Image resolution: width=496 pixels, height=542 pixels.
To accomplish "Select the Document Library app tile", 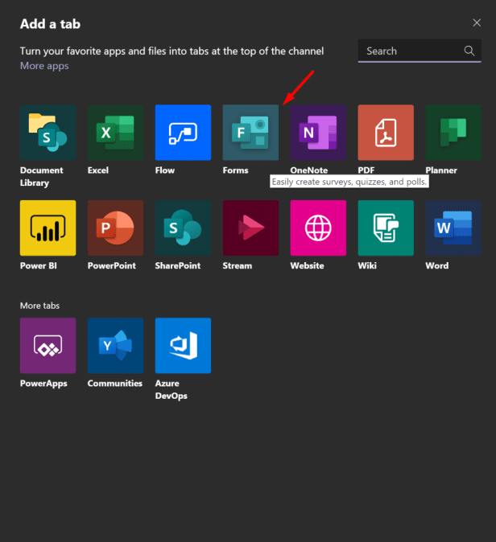I will coord(48,133).
